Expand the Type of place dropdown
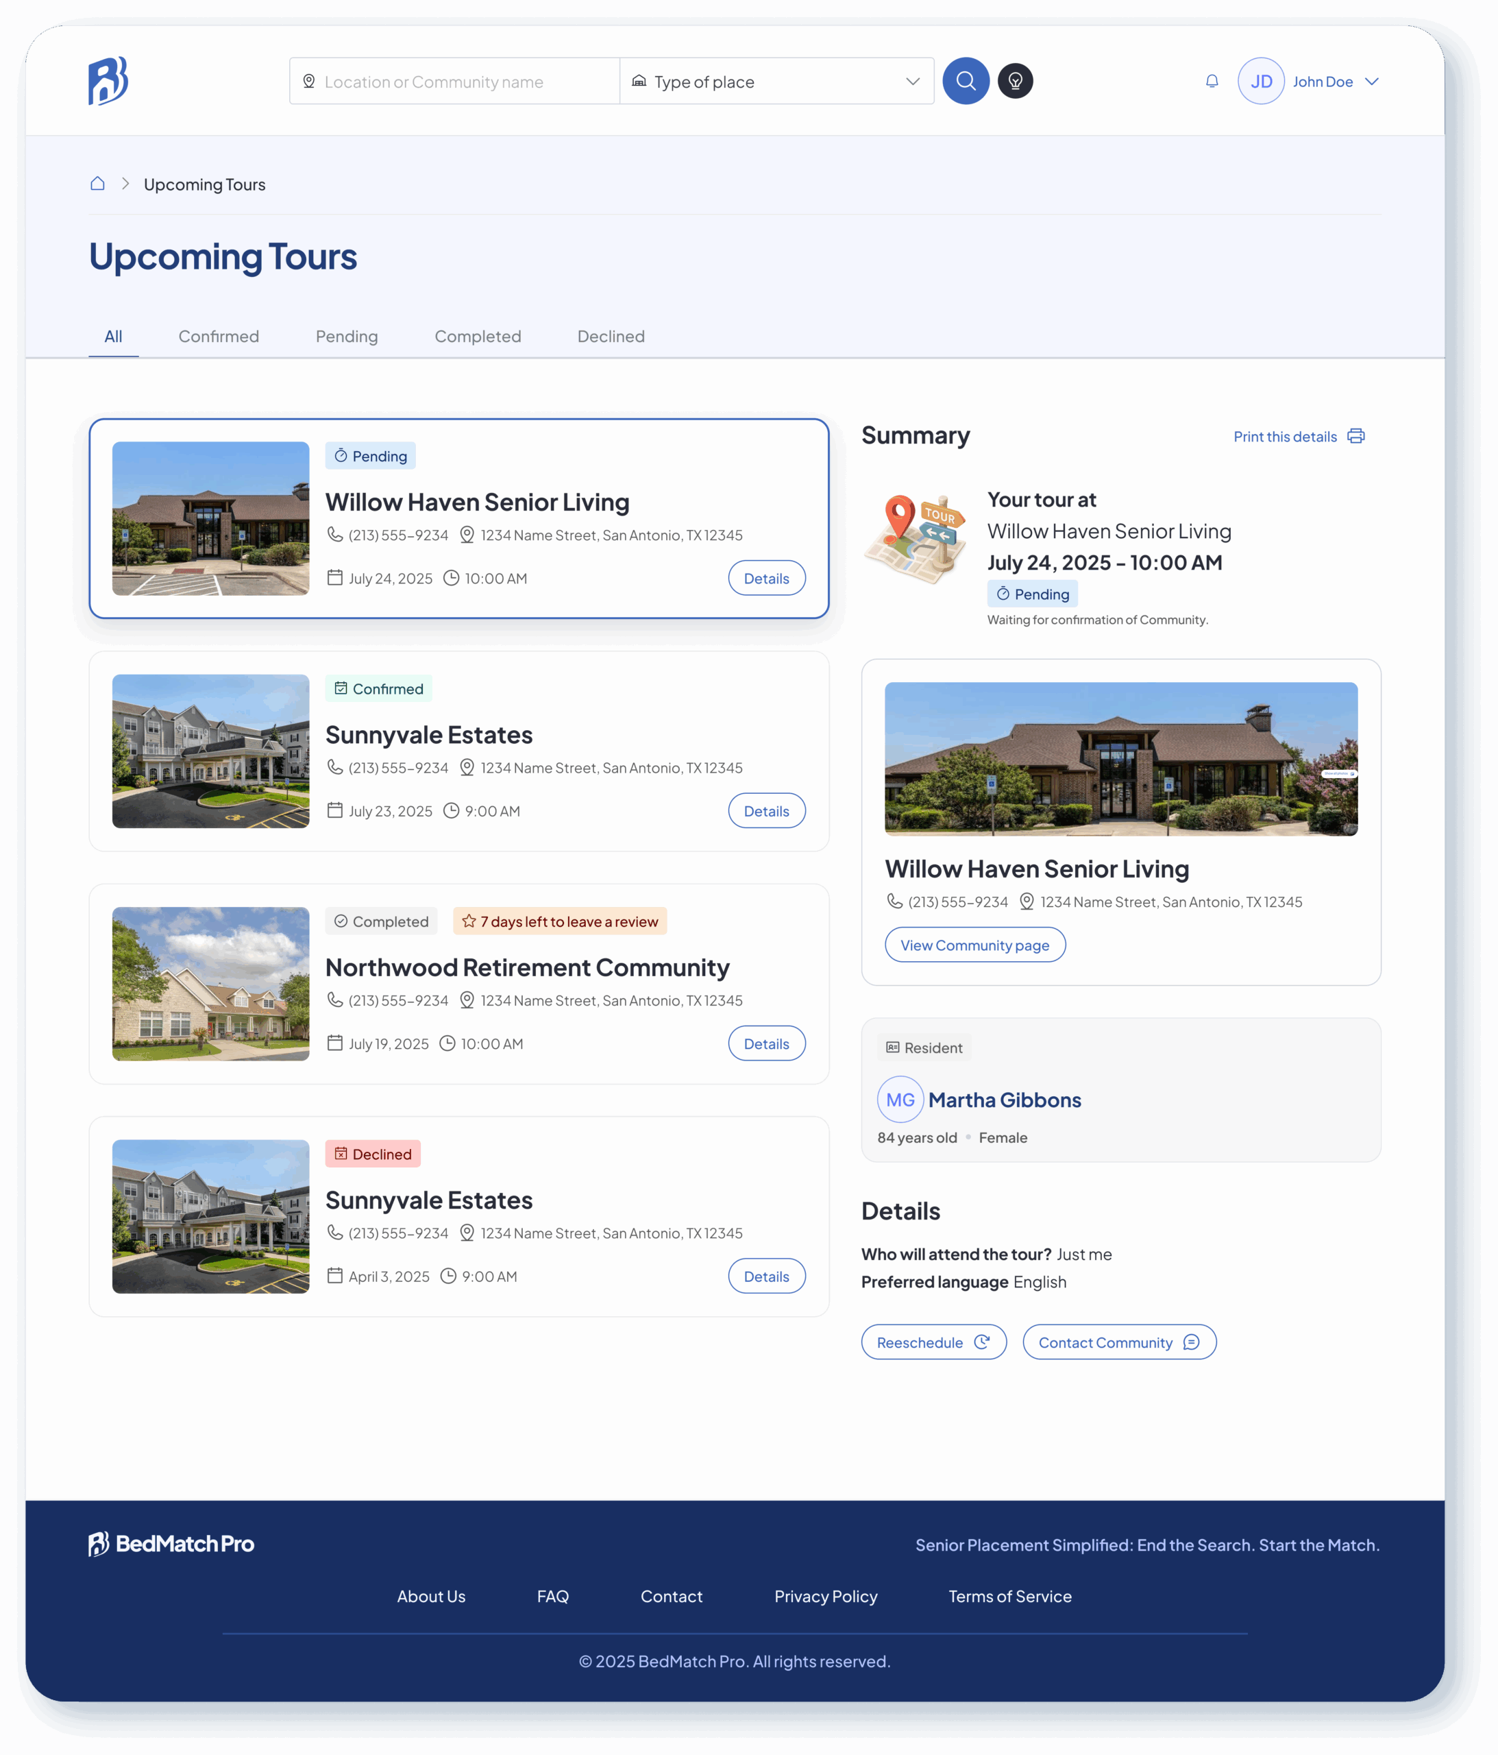The image size is (1498, 1755). click(776, 82)
